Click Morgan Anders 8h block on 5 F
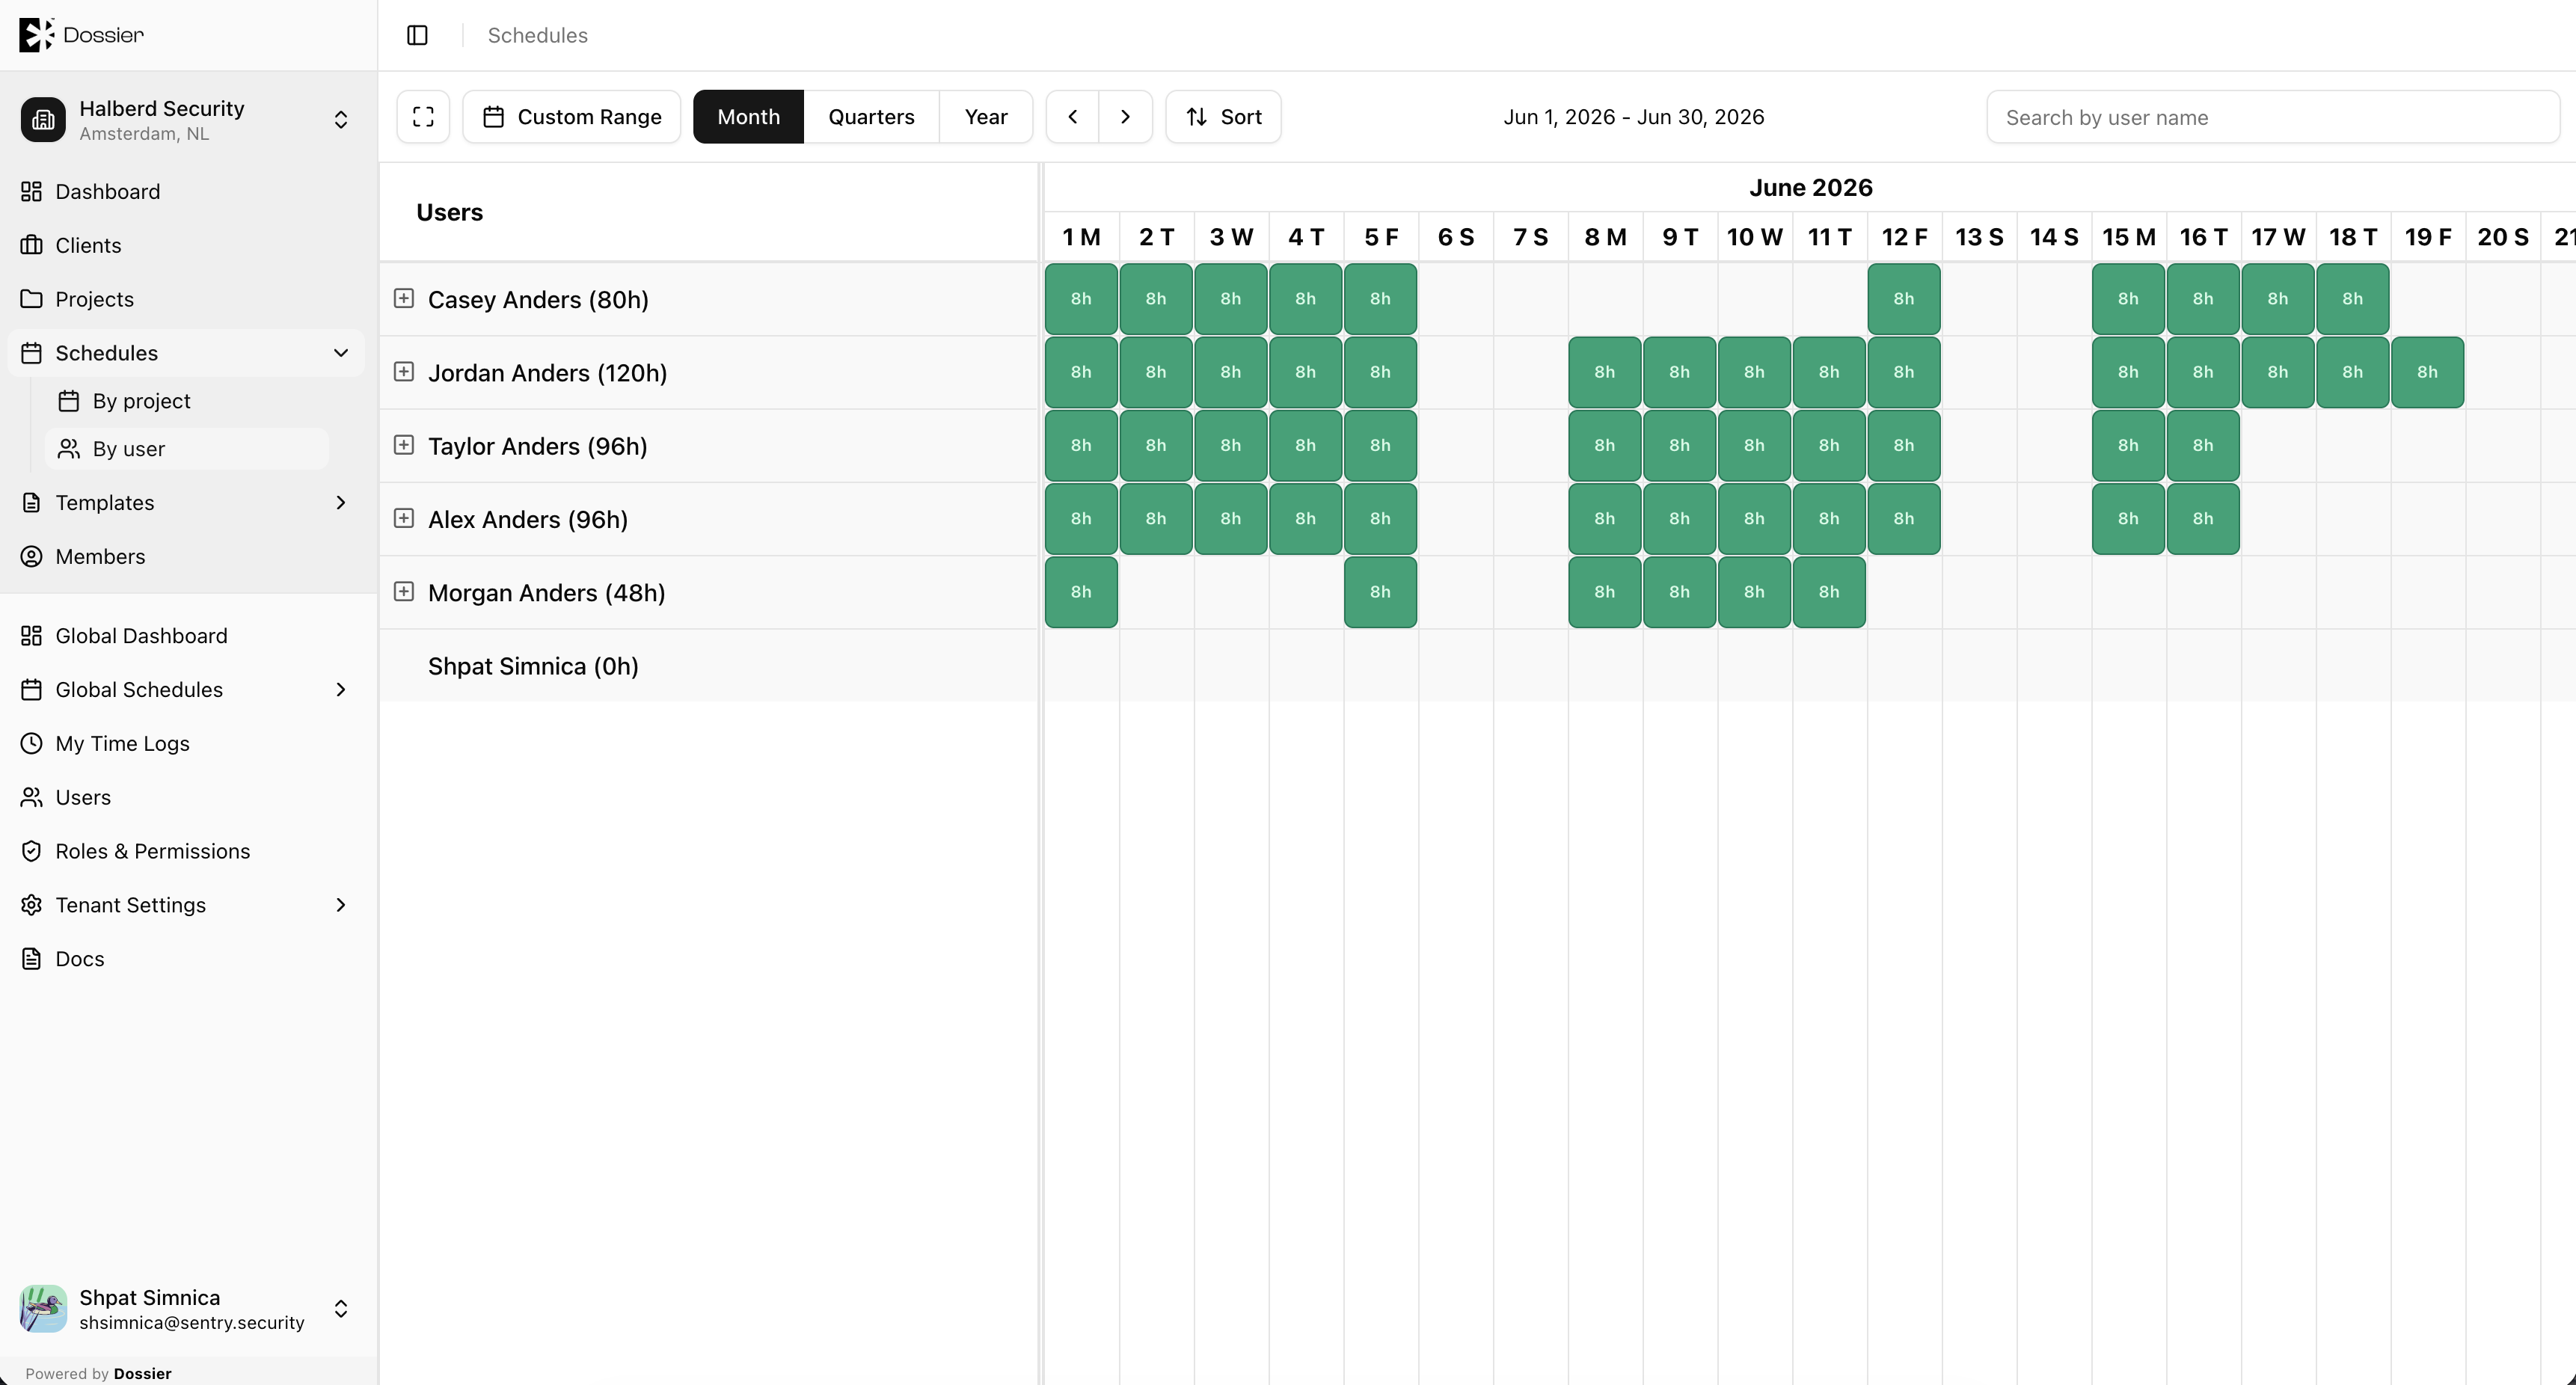Viewport: 2576px width, 1385px height. tap(1380, 592)
